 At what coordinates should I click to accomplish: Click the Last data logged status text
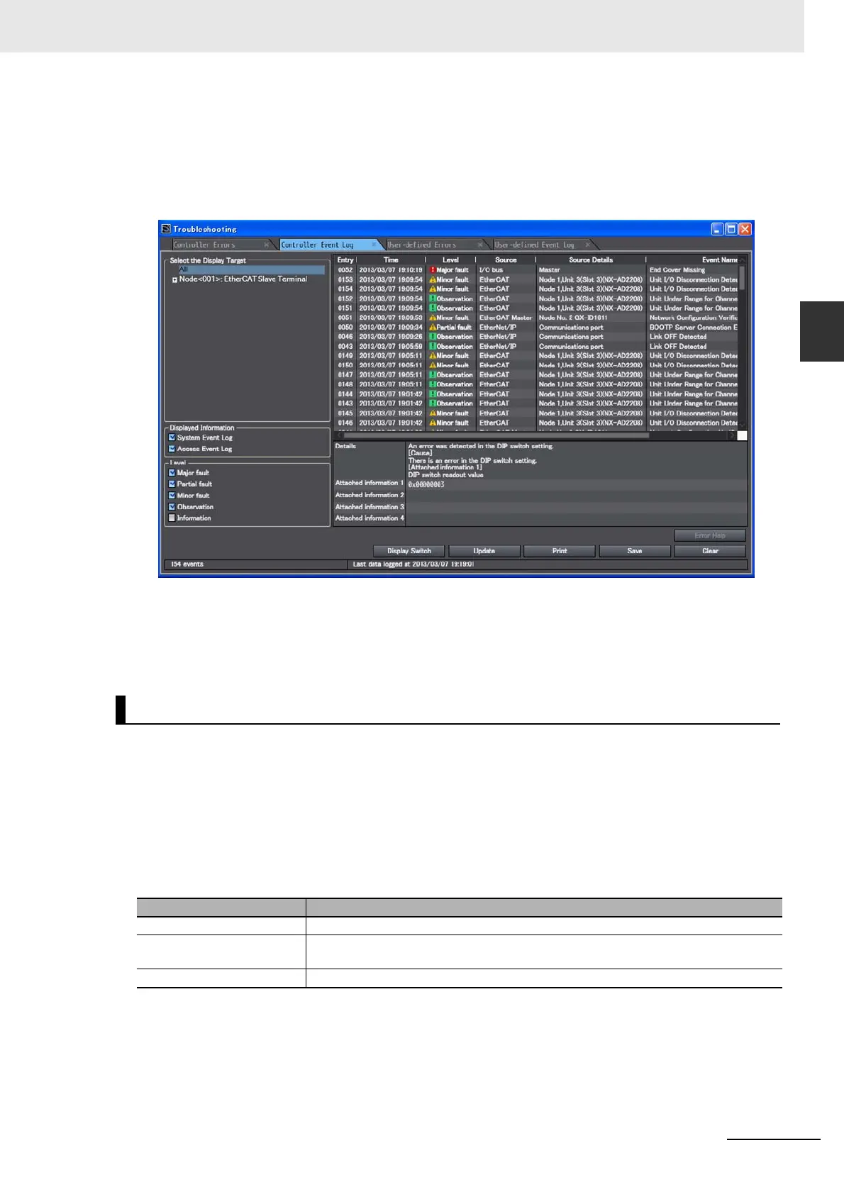(413, 564)
